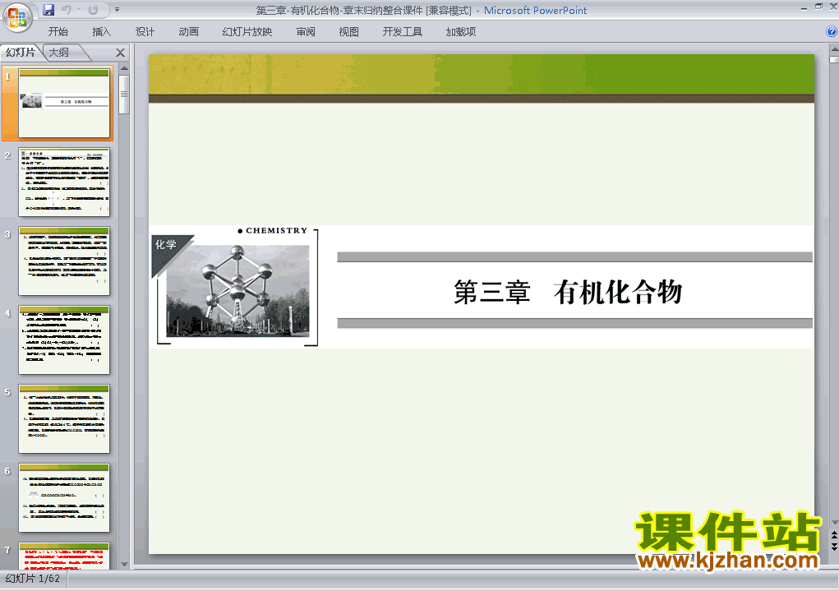839x591 pixels.
Task: Open the 插入 ribbon tab
Action: [101, 31]
